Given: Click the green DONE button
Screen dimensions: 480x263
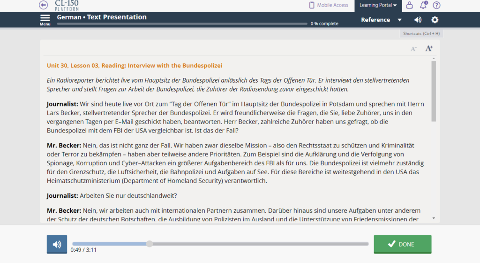Looking at the screenshot, I should point(402,244).
